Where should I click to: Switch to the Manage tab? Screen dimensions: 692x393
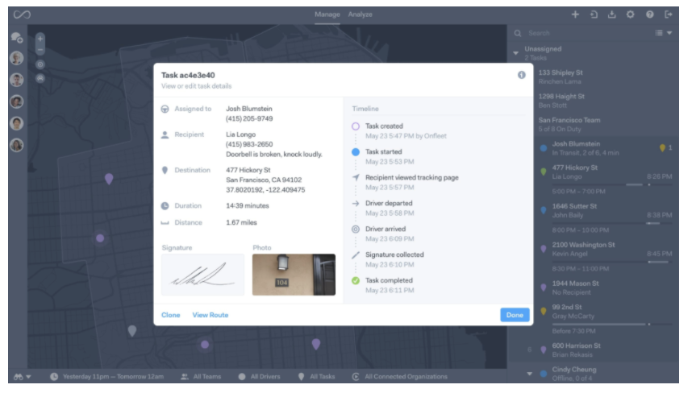[327, 14]
